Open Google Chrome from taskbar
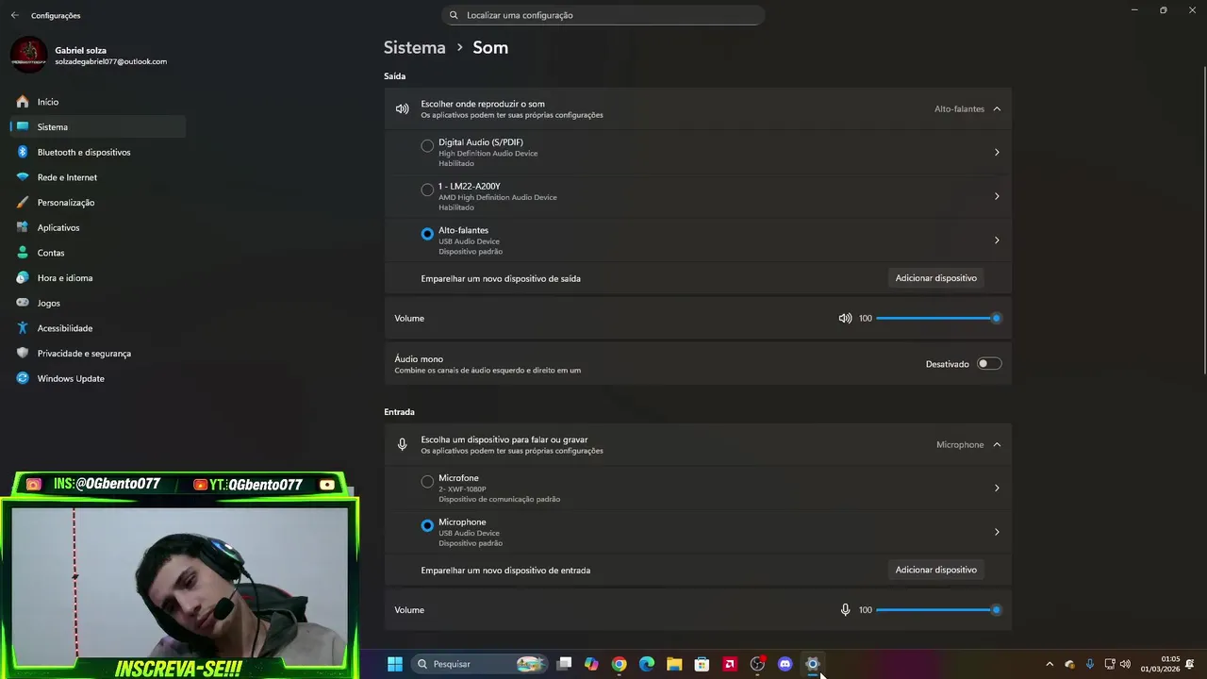The width and height of the screenshot is (1207, 679). click(x=619, y=664)
